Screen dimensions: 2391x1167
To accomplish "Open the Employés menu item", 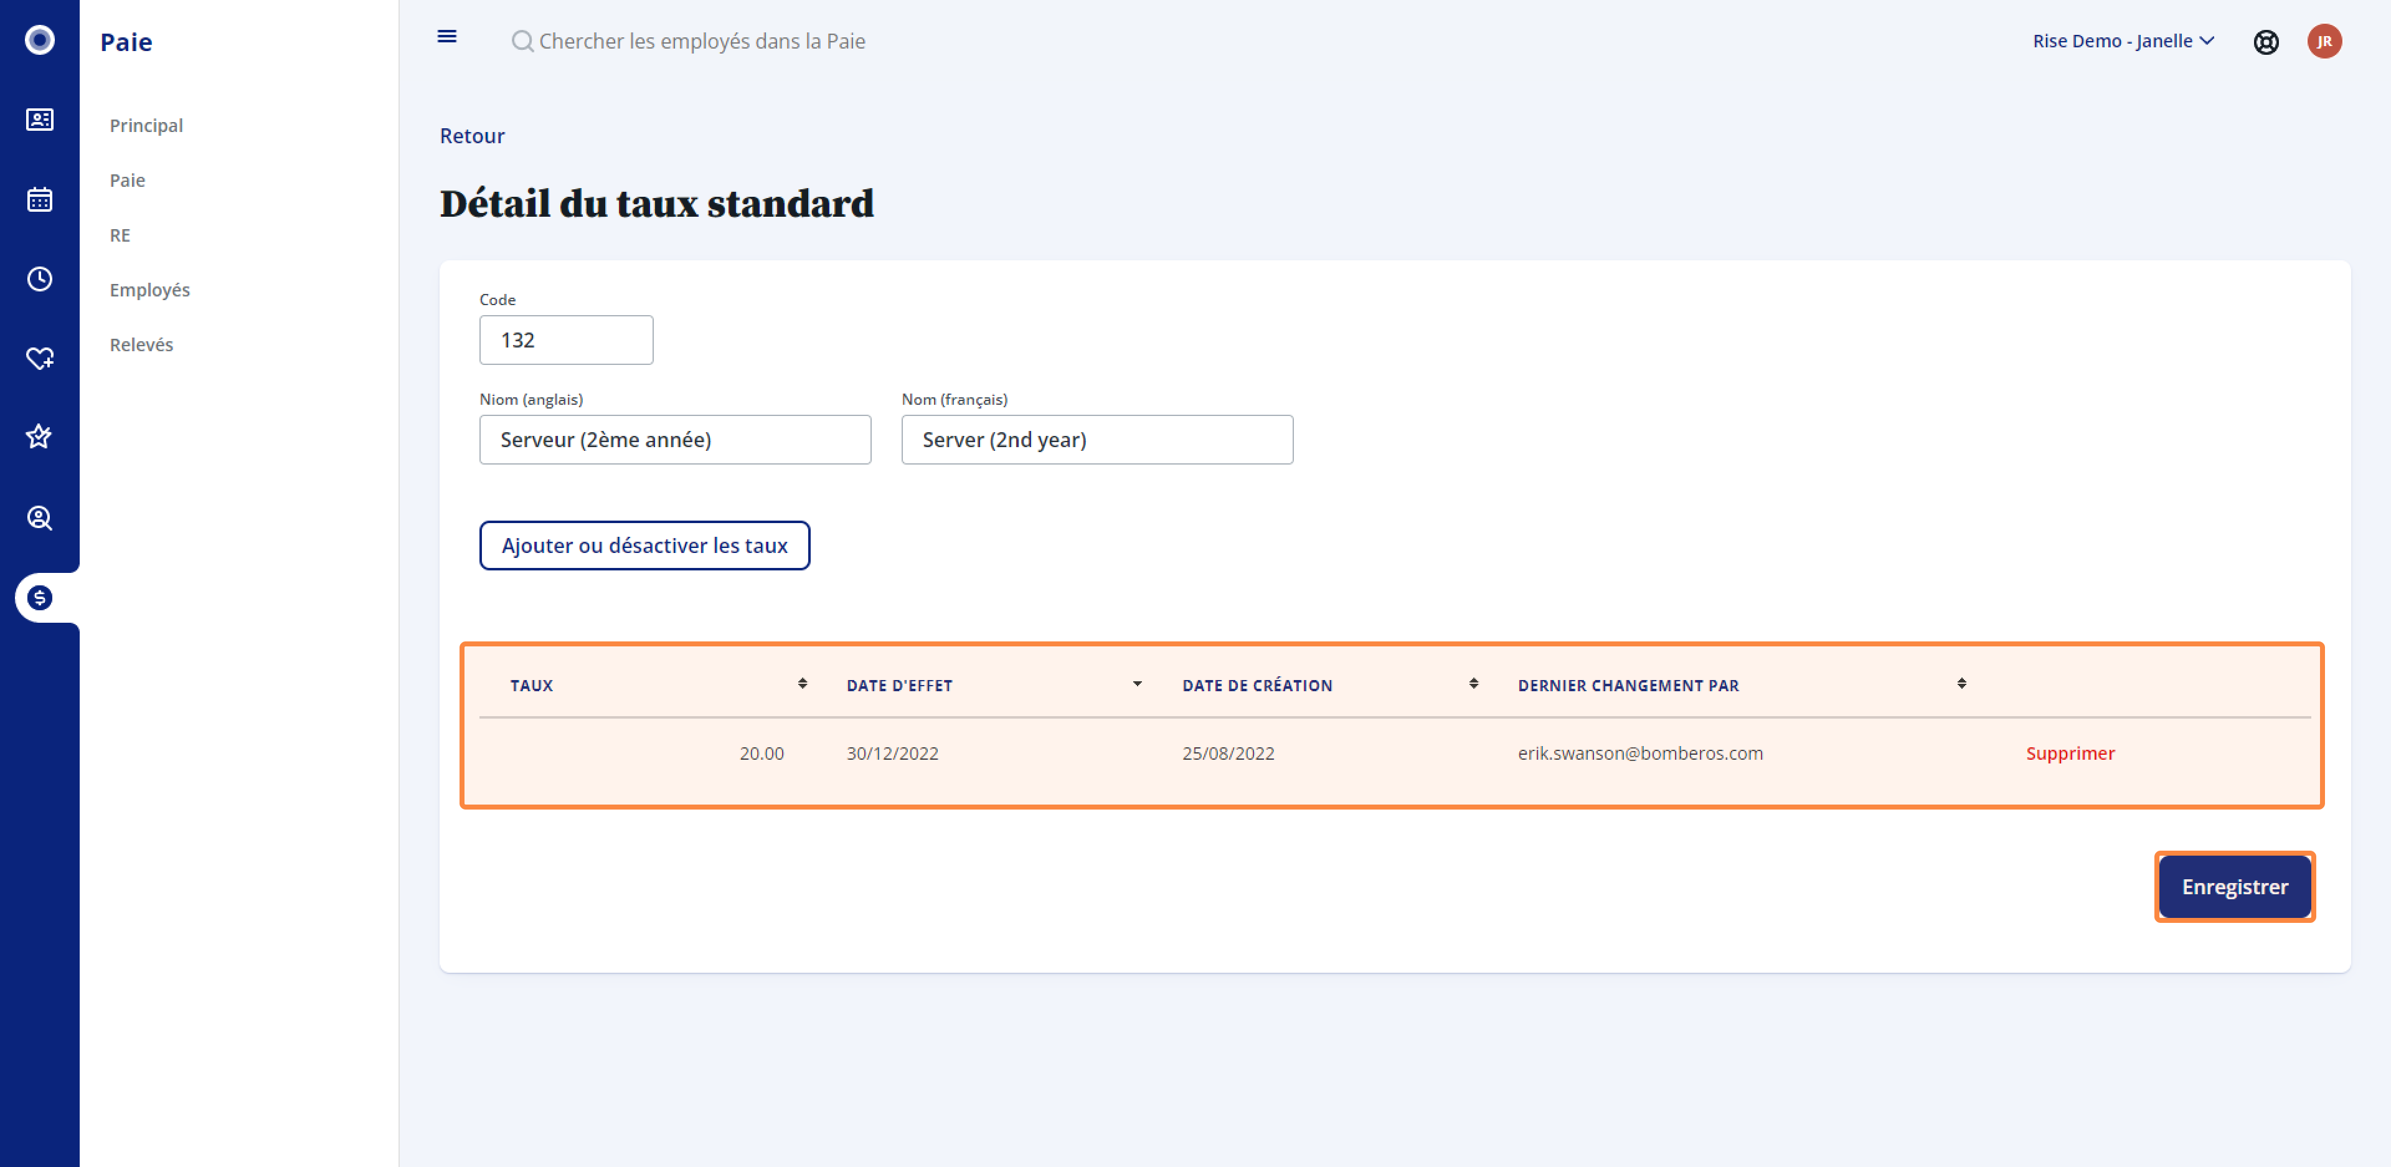I will pos(149,290).
